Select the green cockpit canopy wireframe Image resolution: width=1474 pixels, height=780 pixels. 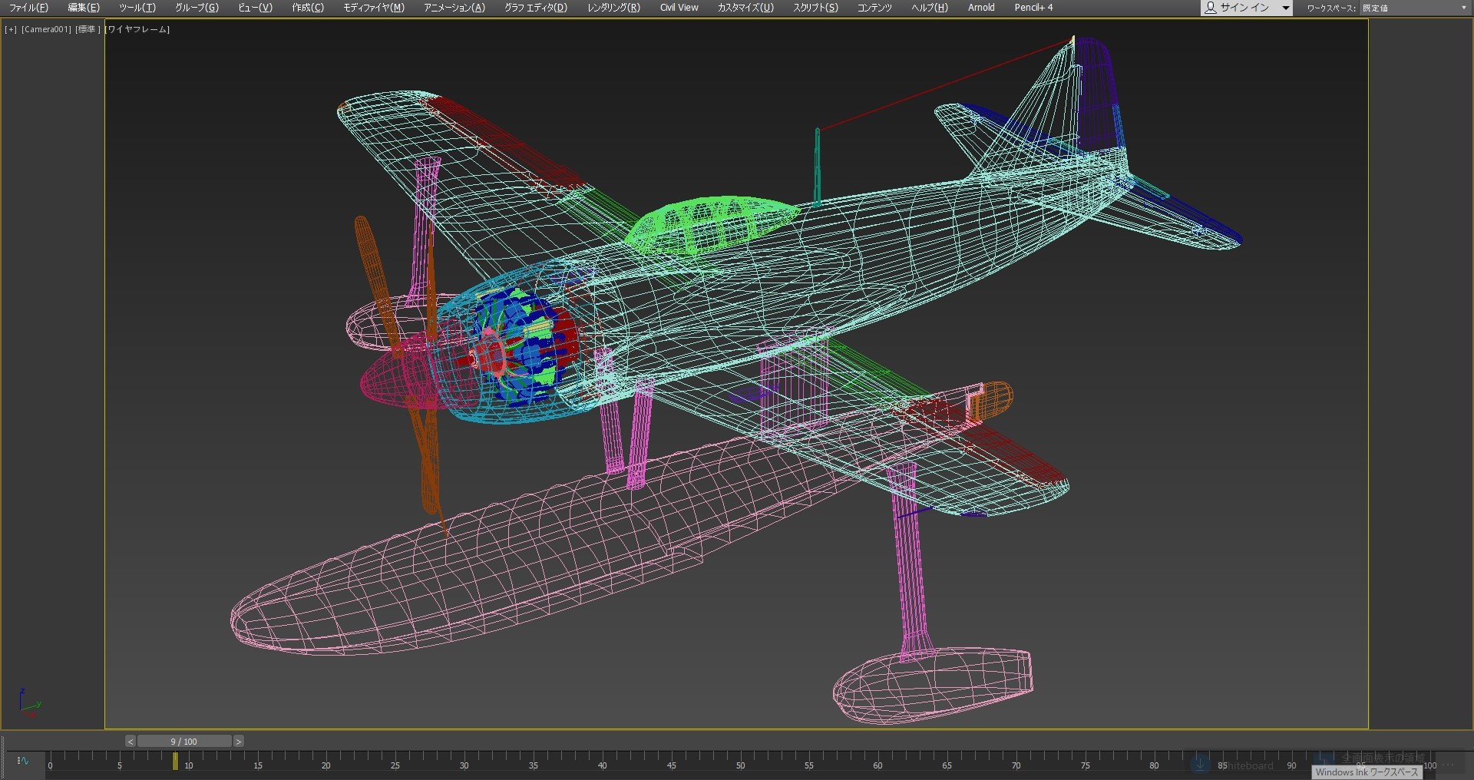click(x=710, y=223)
